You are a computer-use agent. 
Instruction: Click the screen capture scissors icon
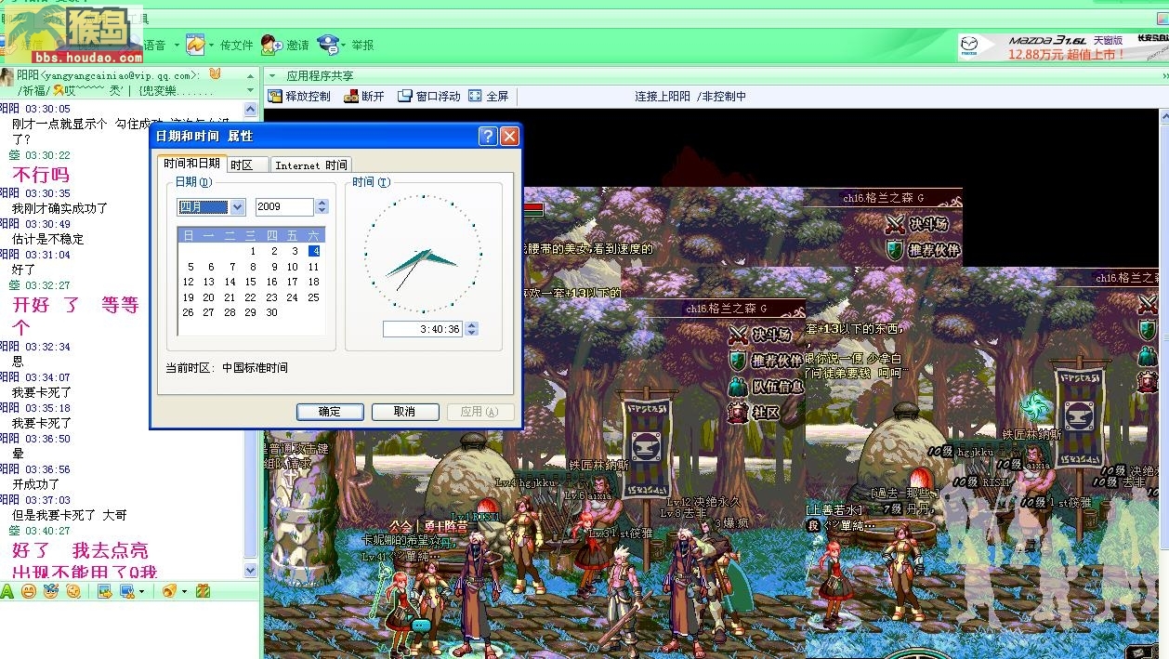[x=126, y=591]
